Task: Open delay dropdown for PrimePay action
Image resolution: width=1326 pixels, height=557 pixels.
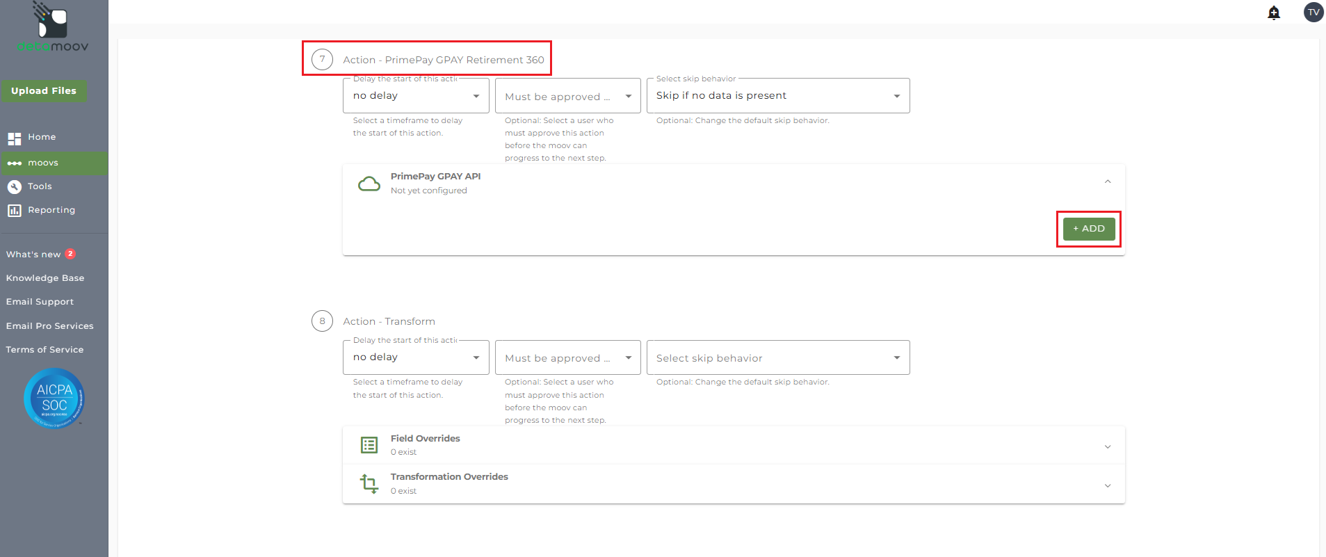Action: [x=416, y=96]
